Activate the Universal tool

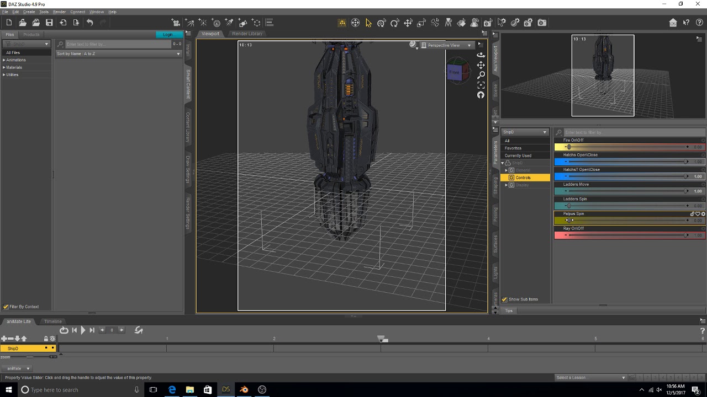pos(382,23)
